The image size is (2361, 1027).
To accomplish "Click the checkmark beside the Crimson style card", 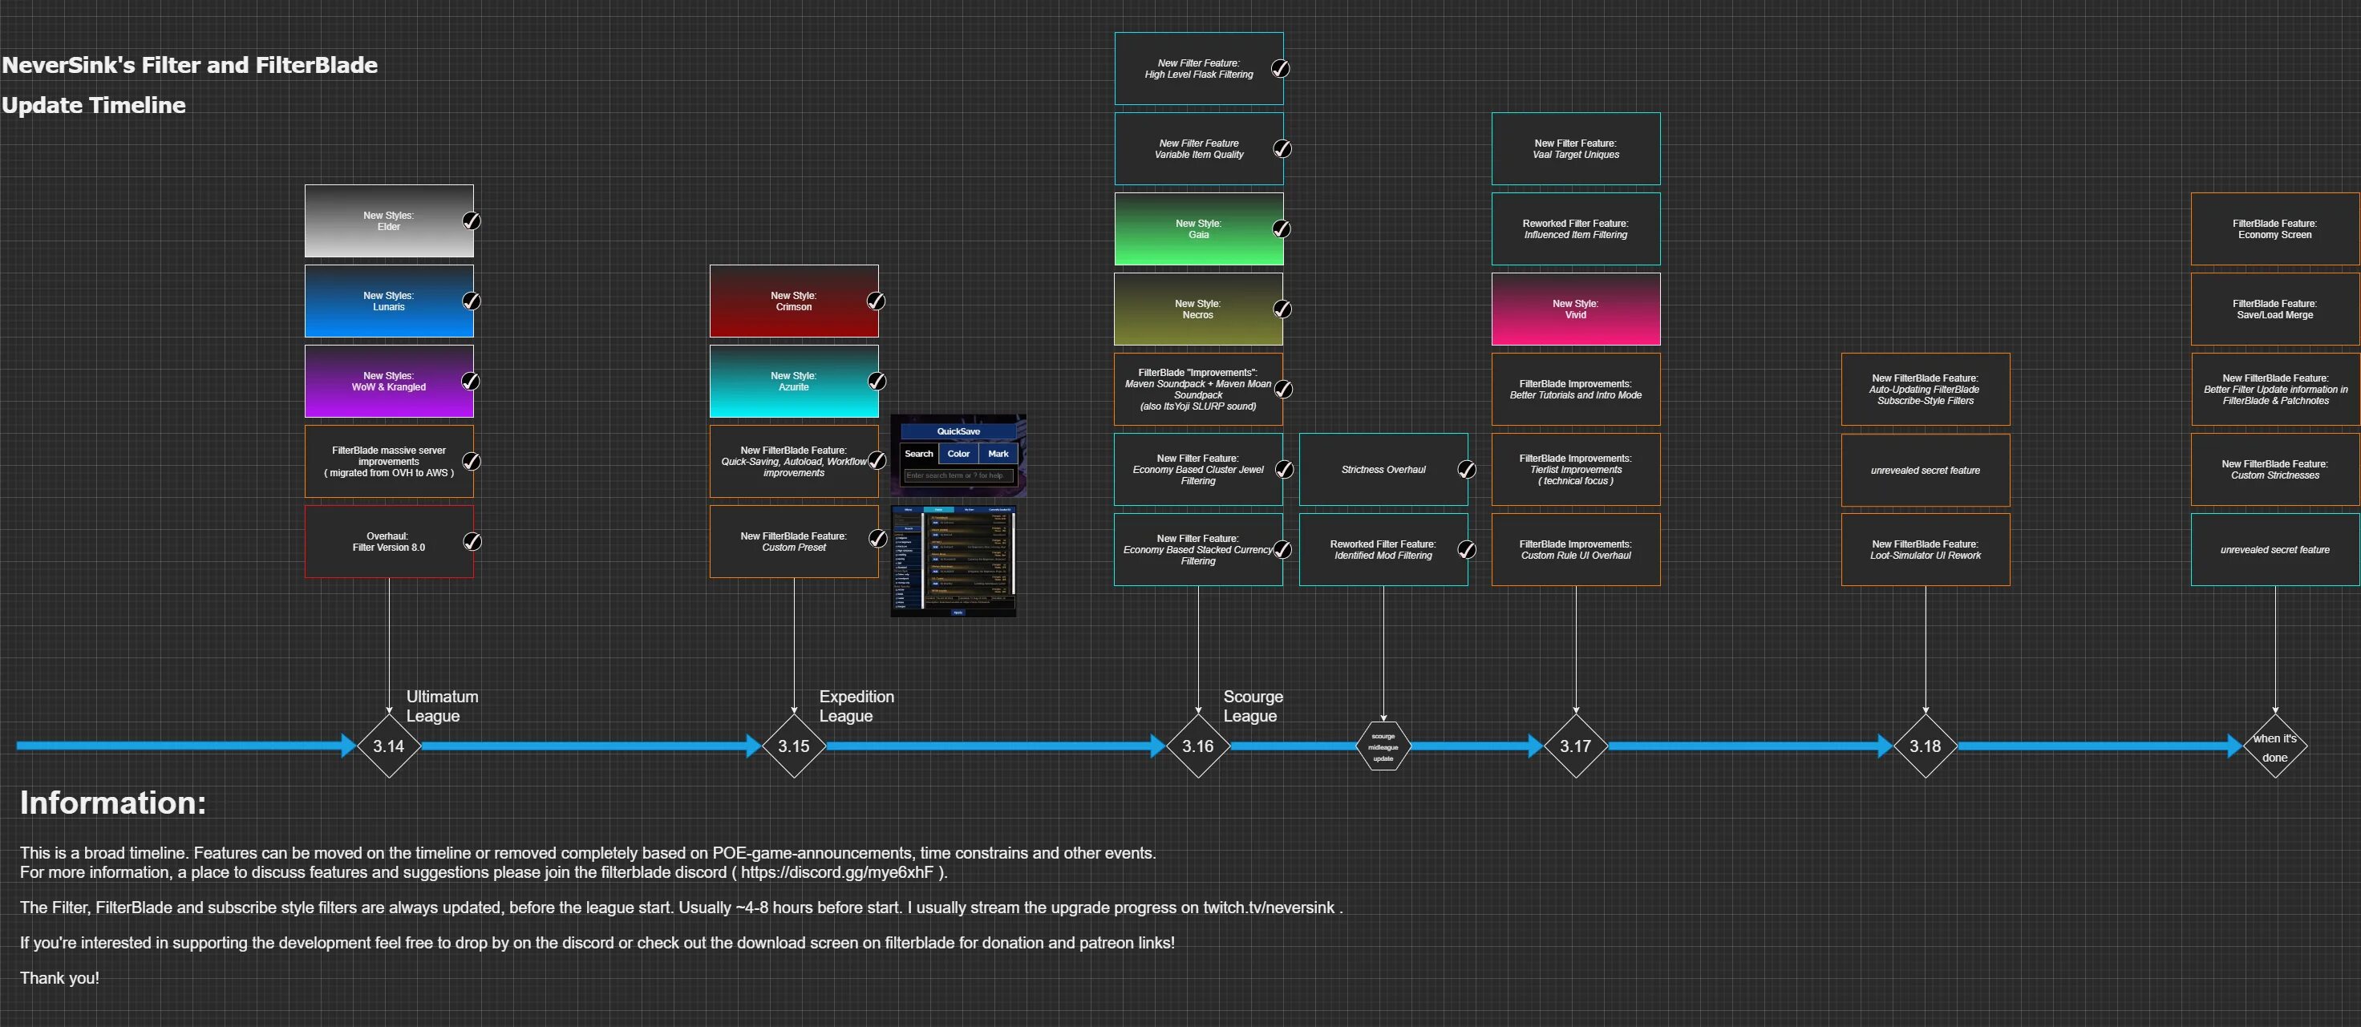I will [877, 301].
